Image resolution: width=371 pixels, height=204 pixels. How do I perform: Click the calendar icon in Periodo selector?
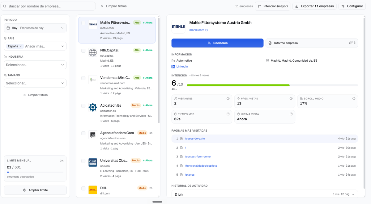point(8,28)
